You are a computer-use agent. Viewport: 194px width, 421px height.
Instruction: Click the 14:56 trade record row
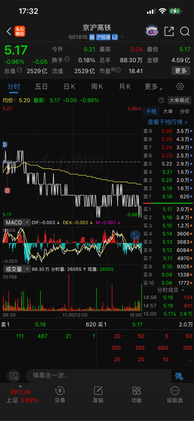(x=168, y=297)
